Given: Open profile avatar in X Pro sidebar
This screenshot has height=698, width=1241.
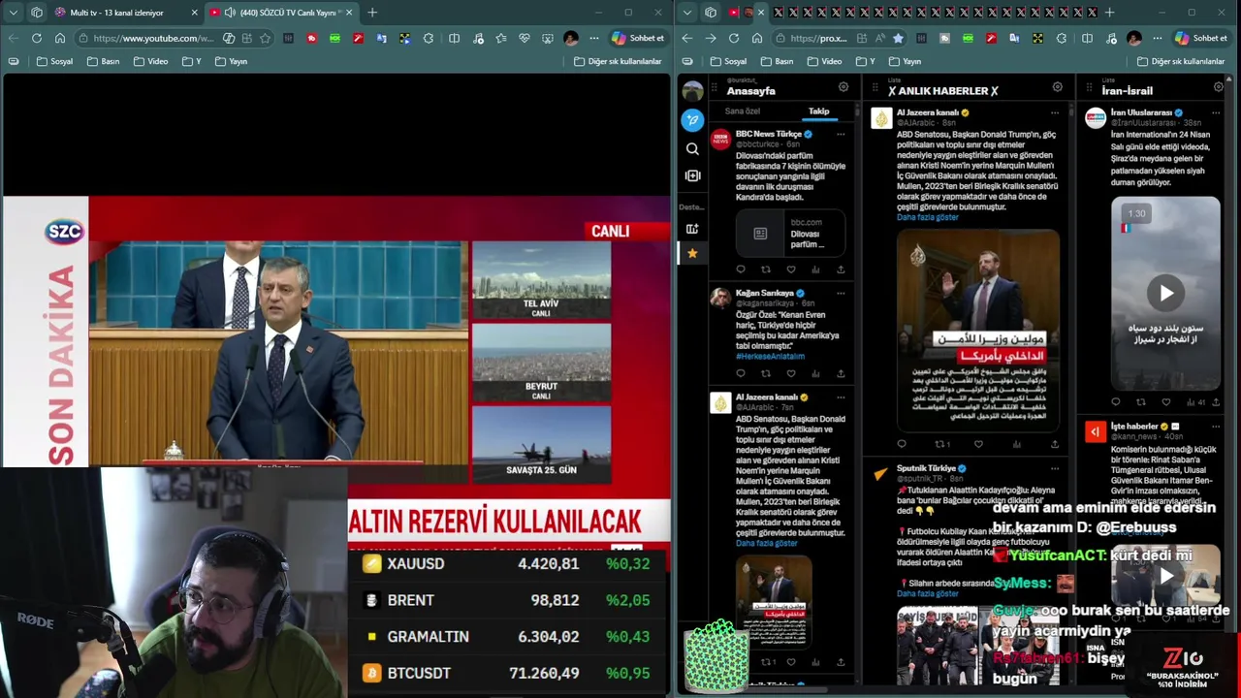Looking at the screenshot, I should coord(692,91).
